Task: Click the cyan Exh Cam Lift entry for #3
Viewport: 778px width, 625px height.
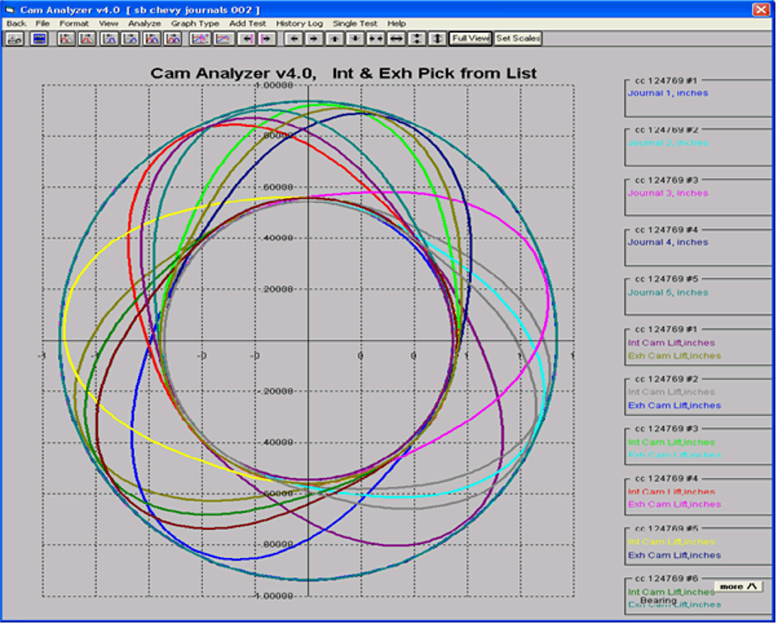Action: click(674, 455)
